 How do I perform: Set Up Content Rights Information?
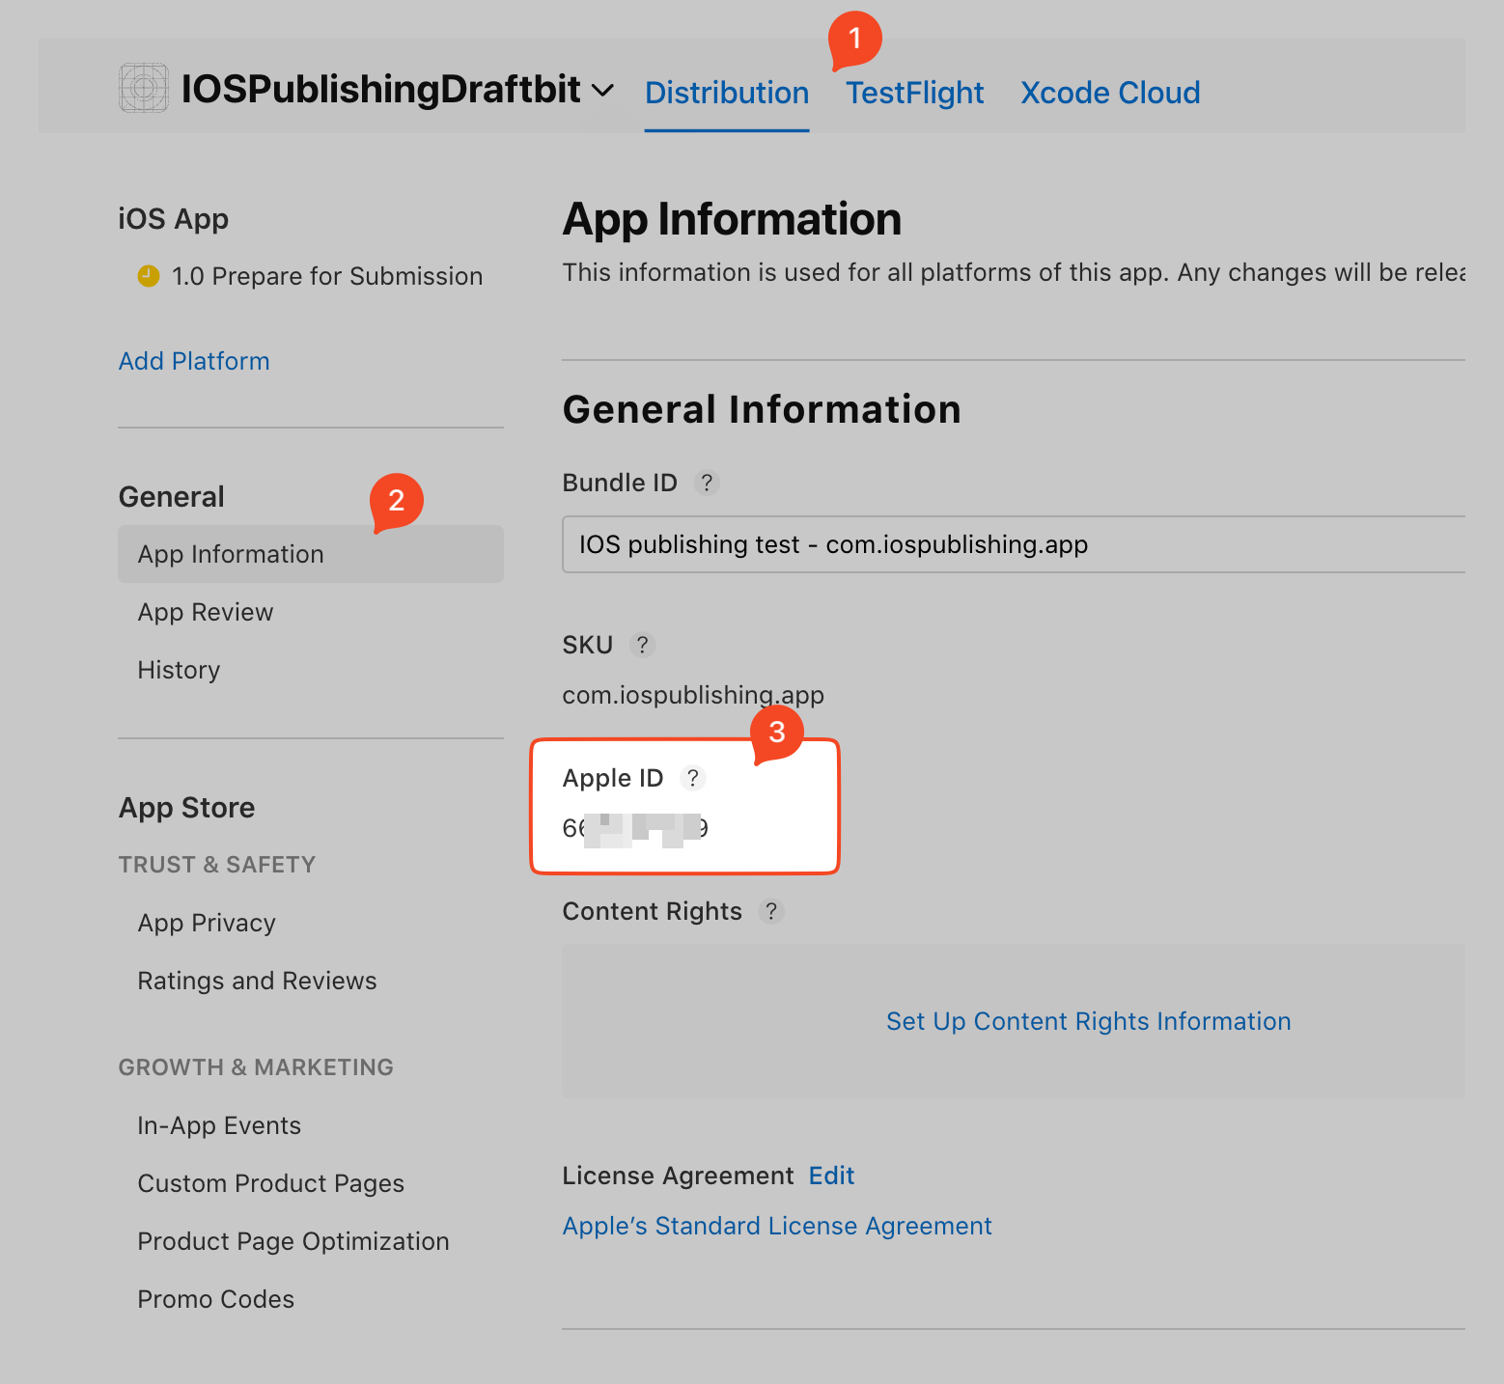coord(1088,1021)
